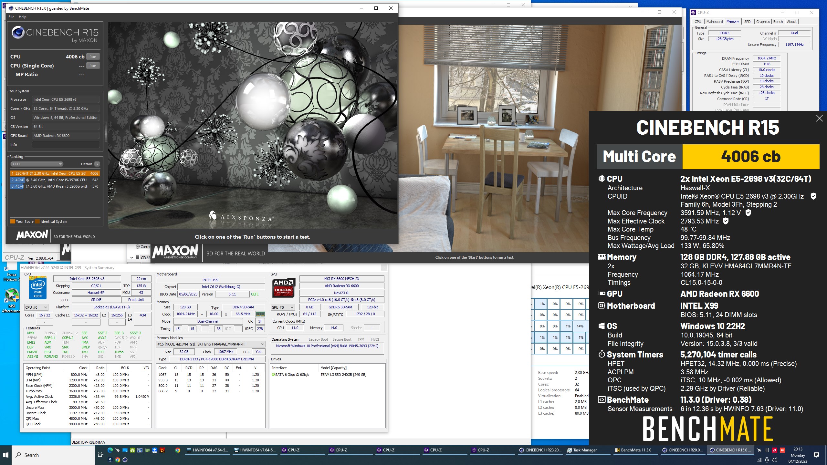Click the shield icon beside Max Core Frequency
The image size is (827, 465).
[x=748, y=212]
